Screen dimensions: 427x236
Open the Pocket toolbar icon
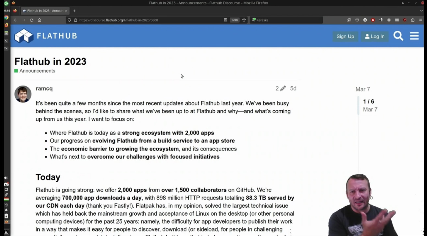[357, 20]
